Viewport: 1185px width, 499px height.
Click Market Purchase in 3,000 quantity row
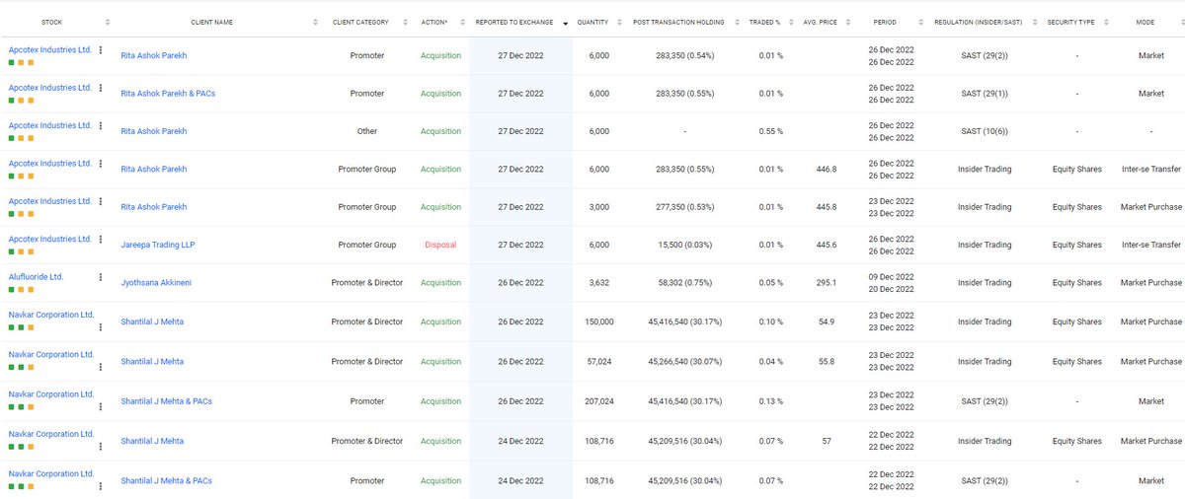(1151, 207)
